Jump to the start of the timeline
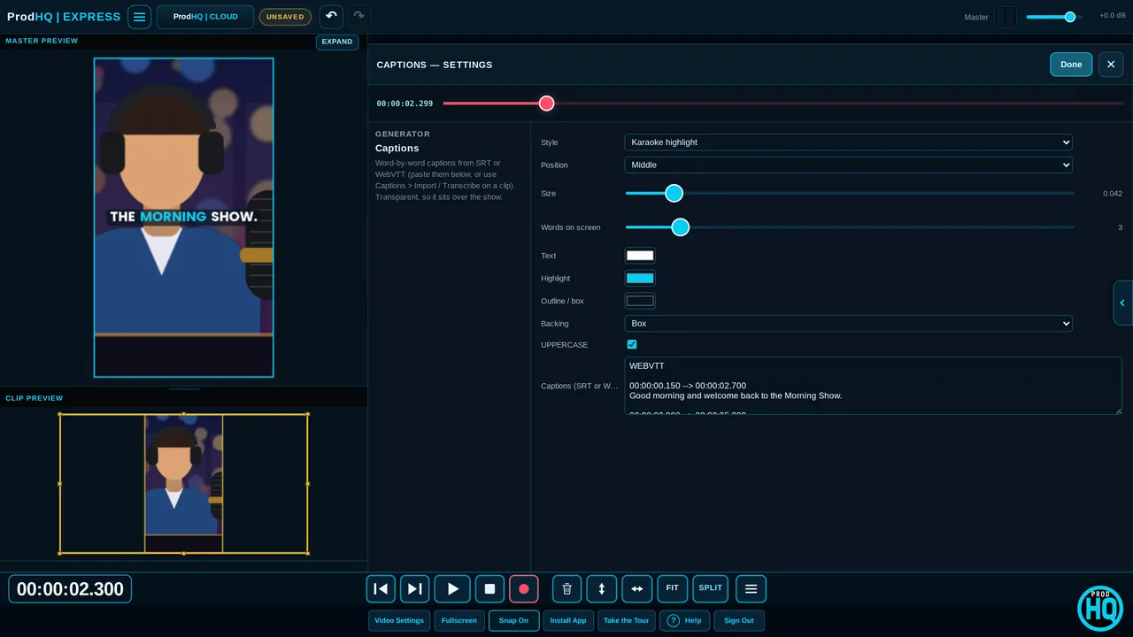 click(381, 589)
